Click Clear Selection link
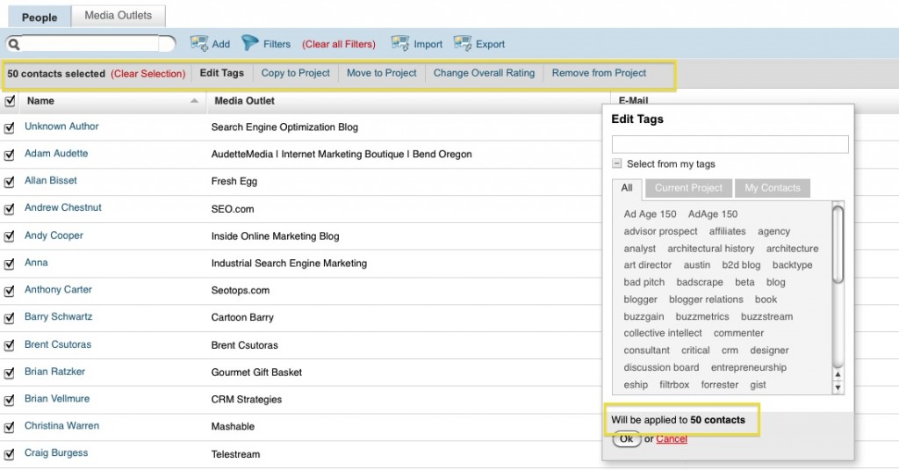Screen dimensions: 899x470 tap(147, 74)
